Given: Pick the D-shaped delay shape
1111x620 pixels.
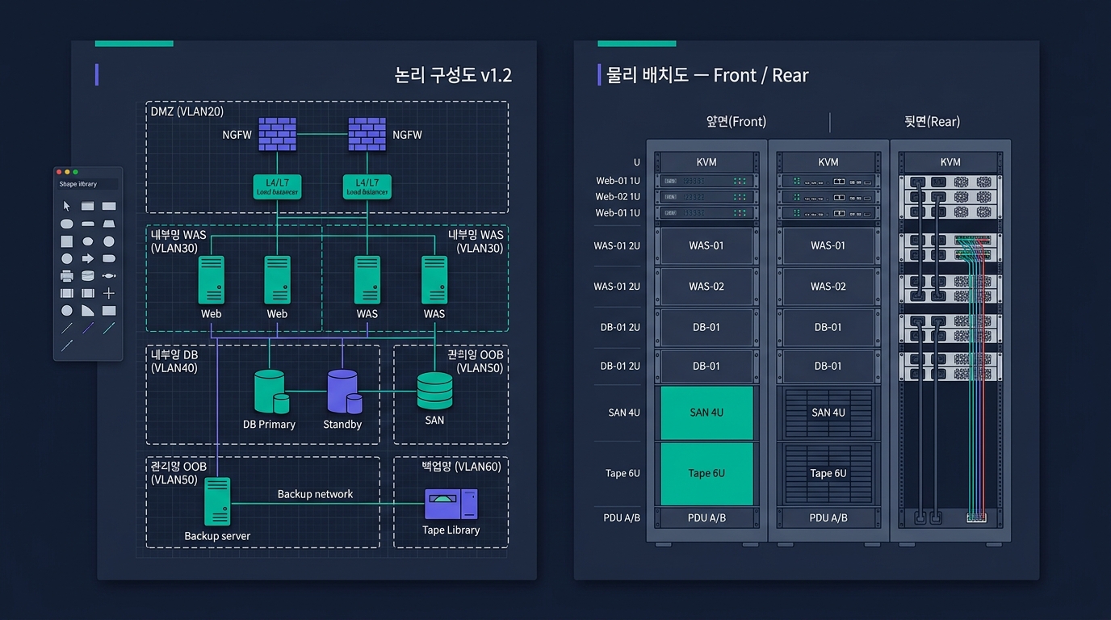Looking at the screenshot, I should [109, 258].
